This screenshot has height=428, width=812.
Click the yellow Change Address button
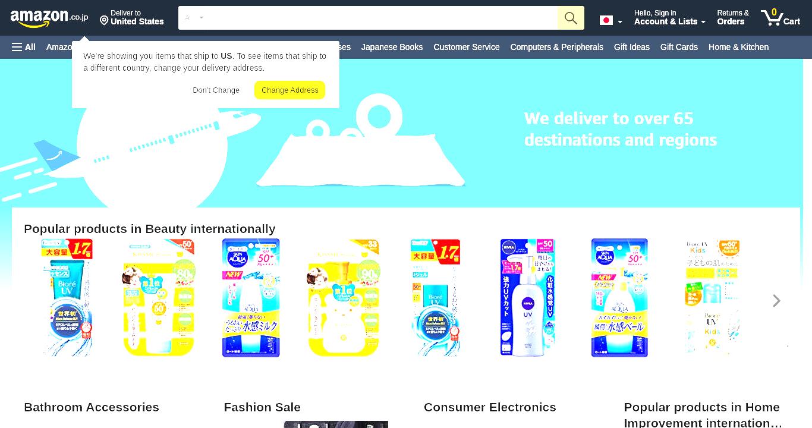point(289,90)
